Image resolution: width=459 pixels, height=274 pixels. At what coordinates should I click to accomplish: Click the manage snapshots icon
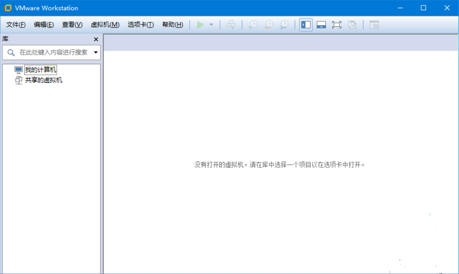tap(284, 25)
